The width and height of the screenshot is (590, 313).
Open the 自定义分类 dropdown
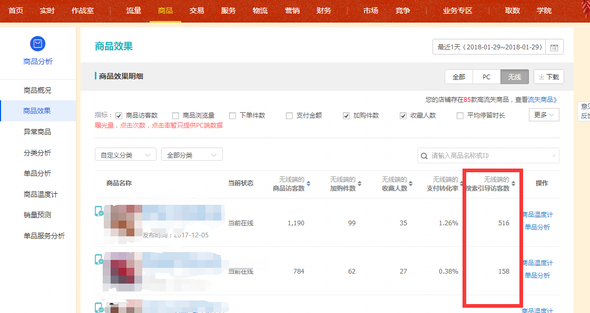[125, 155]
